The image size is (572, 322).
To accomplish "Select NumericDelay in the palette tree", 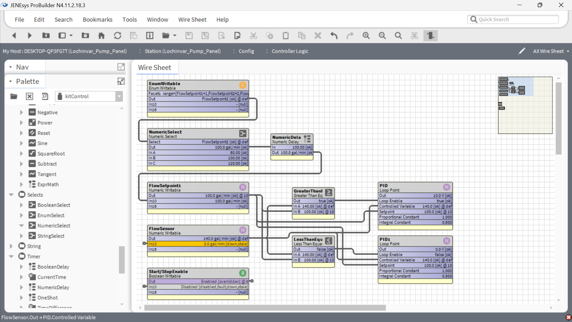I will [53, 287].
